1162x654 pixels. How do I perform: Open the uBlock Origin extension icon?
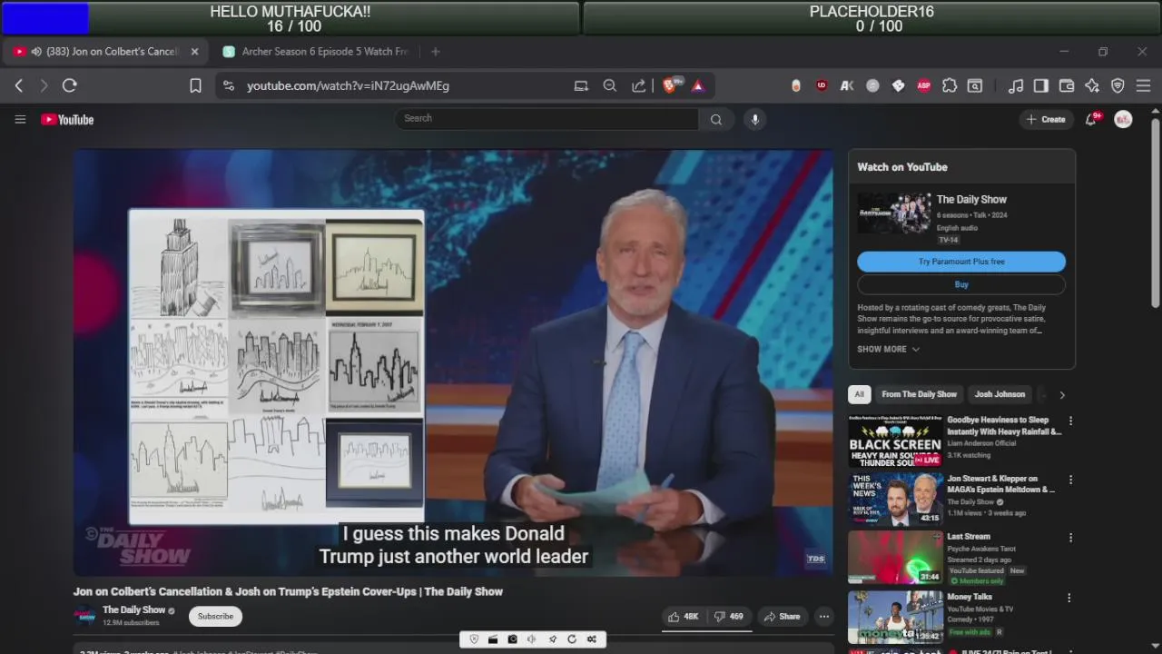[x=822, y=85]
